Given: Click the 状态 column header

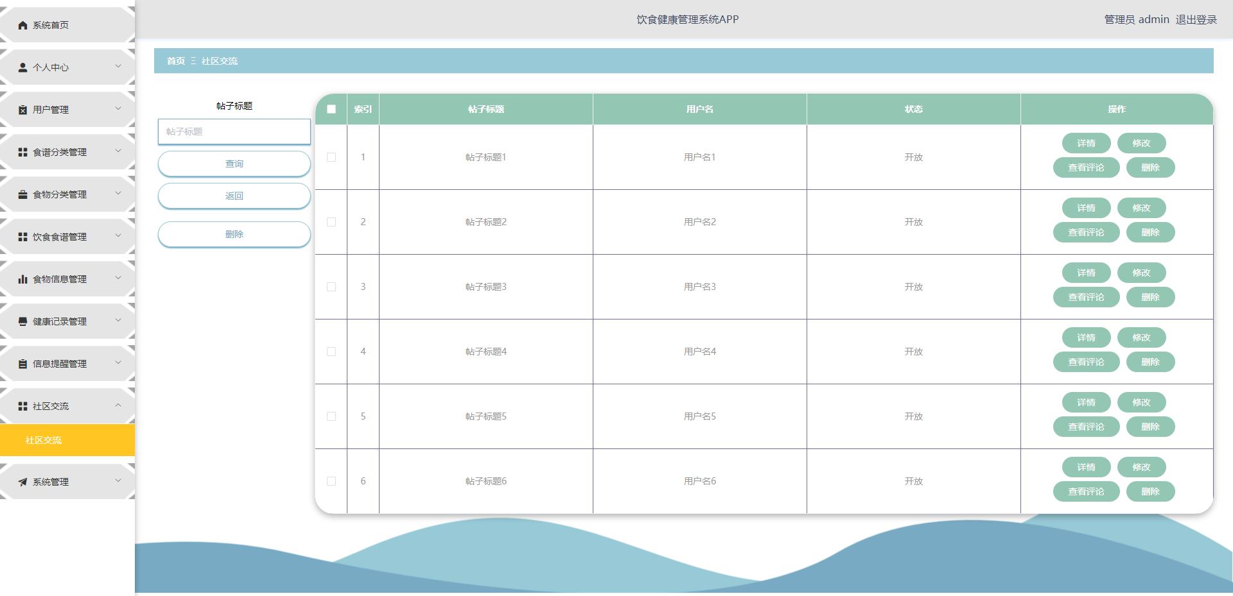Looking at the screenshot, I should [x=914, y=109].
